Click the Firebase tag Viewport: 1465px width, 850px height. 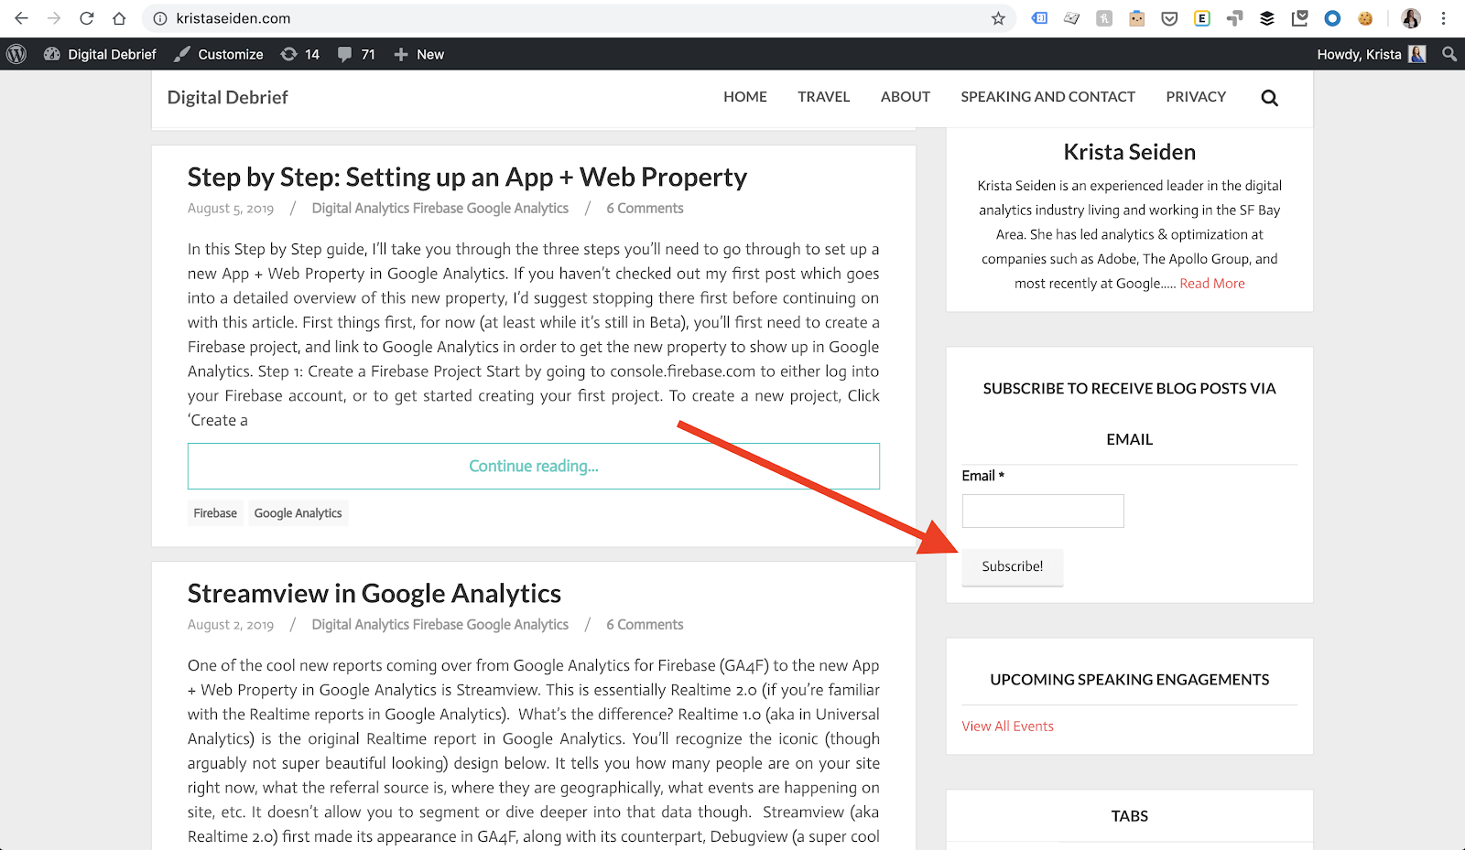coord(215,513)
